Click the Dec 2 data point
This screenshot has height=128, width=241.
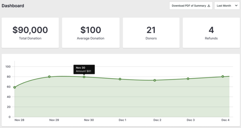point(154,80)
